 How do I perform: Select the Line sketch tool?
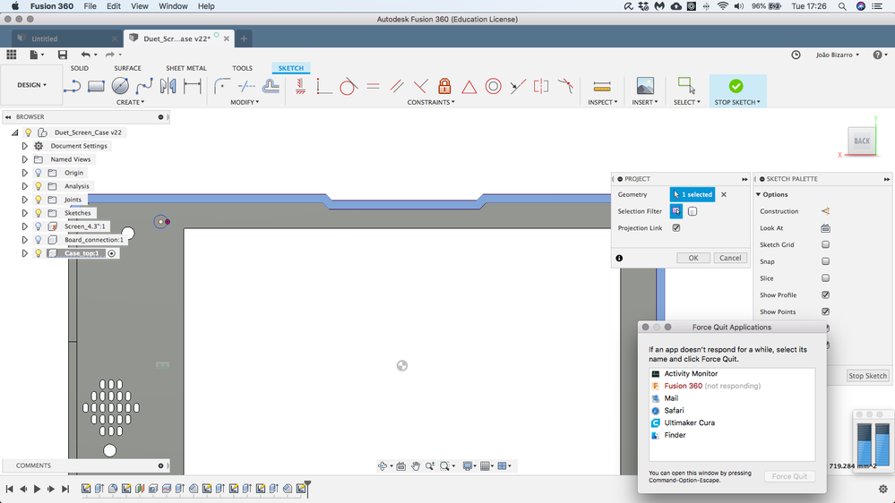(x=72, y=86)
